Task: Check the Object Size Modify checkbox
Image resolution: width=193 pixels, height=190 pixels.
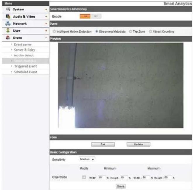Action: (x=84, y=177)
